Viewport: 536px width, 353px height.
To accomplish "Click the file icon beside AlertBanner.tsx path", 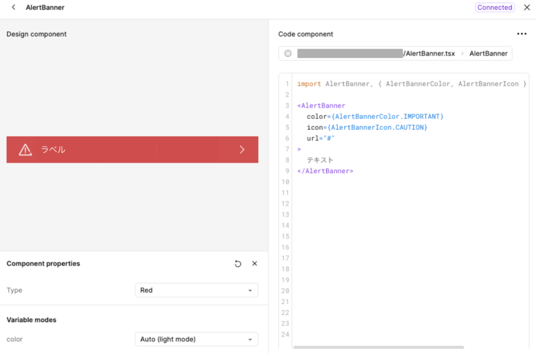I will tap(288, 53).
